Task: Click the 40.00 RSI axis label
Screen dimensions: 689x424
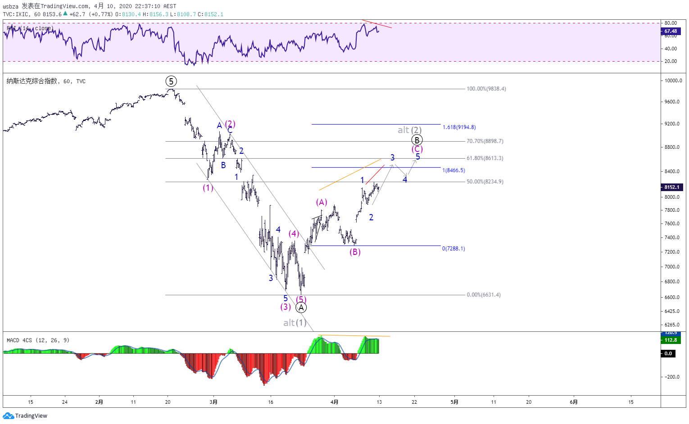Action: point(671,49)
